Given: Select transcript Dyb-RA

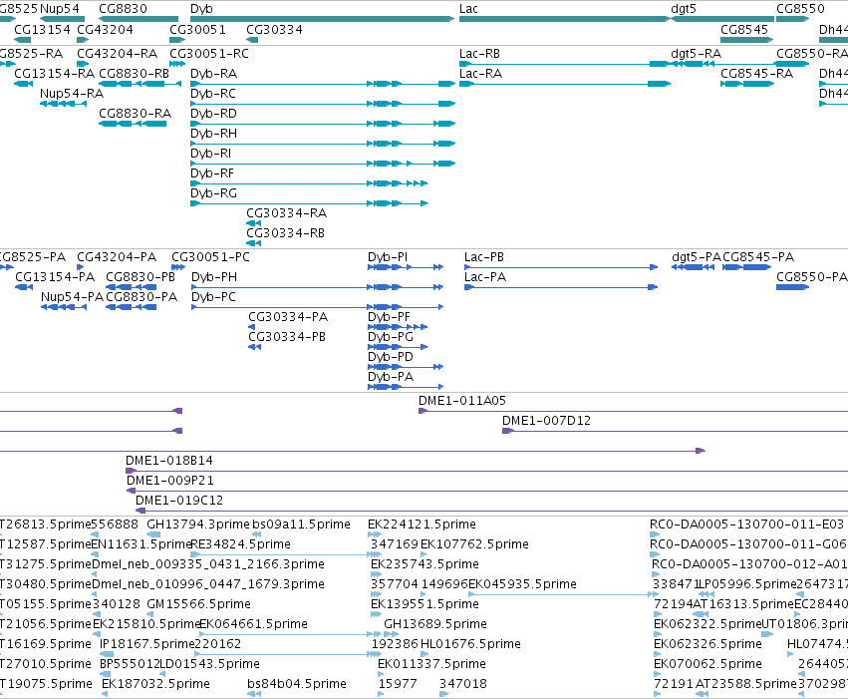Looking at the screenshot, I should point(213,74).
